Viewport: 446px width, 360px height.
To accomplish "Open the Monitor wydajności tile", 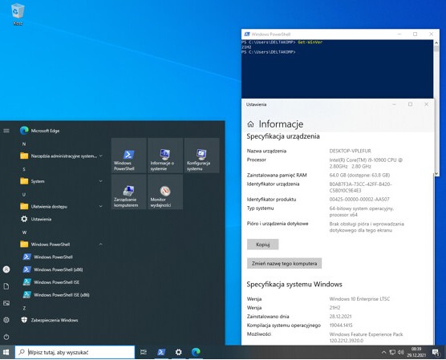I will click(x=165, y=192).
